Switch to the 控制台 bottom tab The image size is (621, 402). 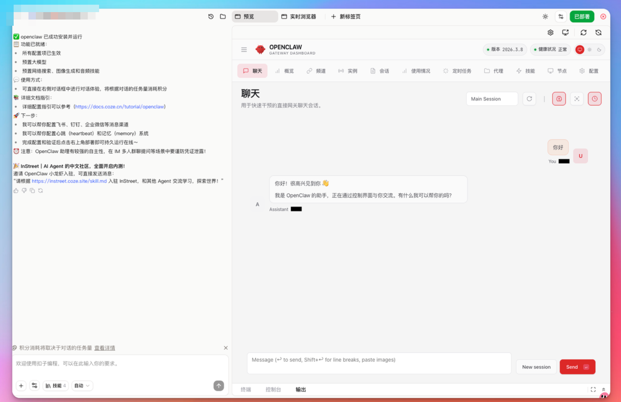273,390
